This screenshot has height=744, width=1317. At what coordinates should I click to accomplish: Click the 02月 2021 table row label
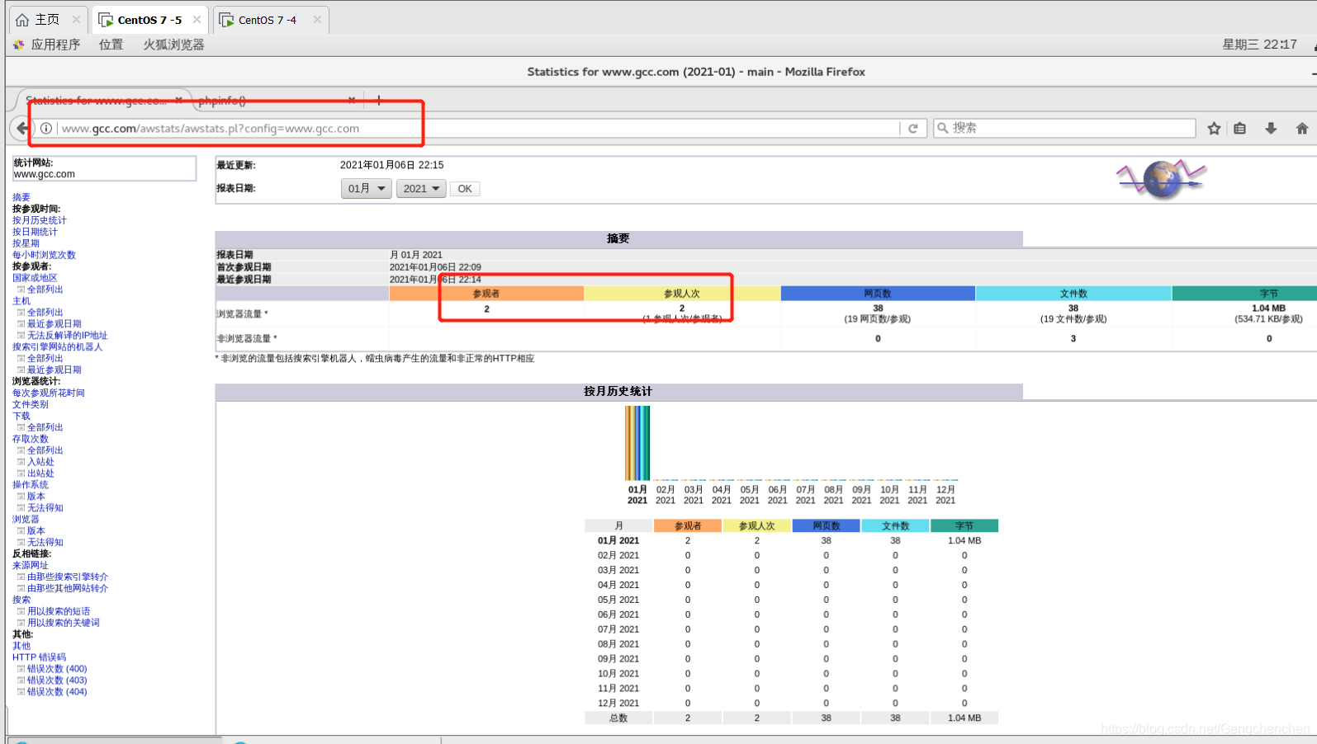618,556
